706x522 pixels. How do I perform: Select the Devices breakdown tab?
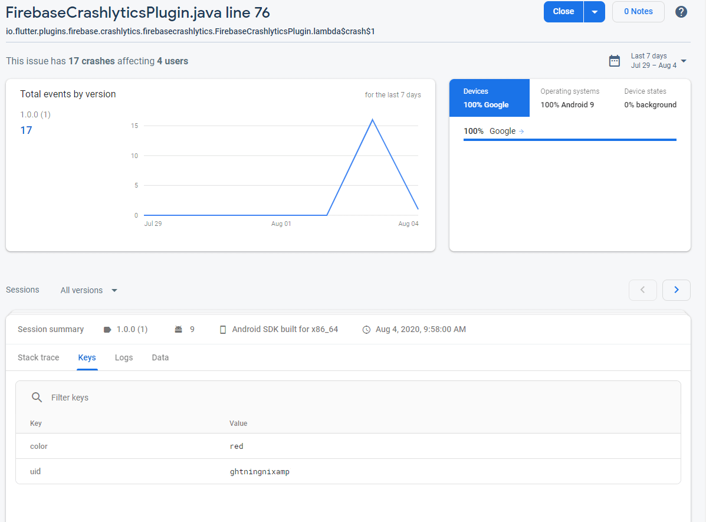tap(490, 98)
